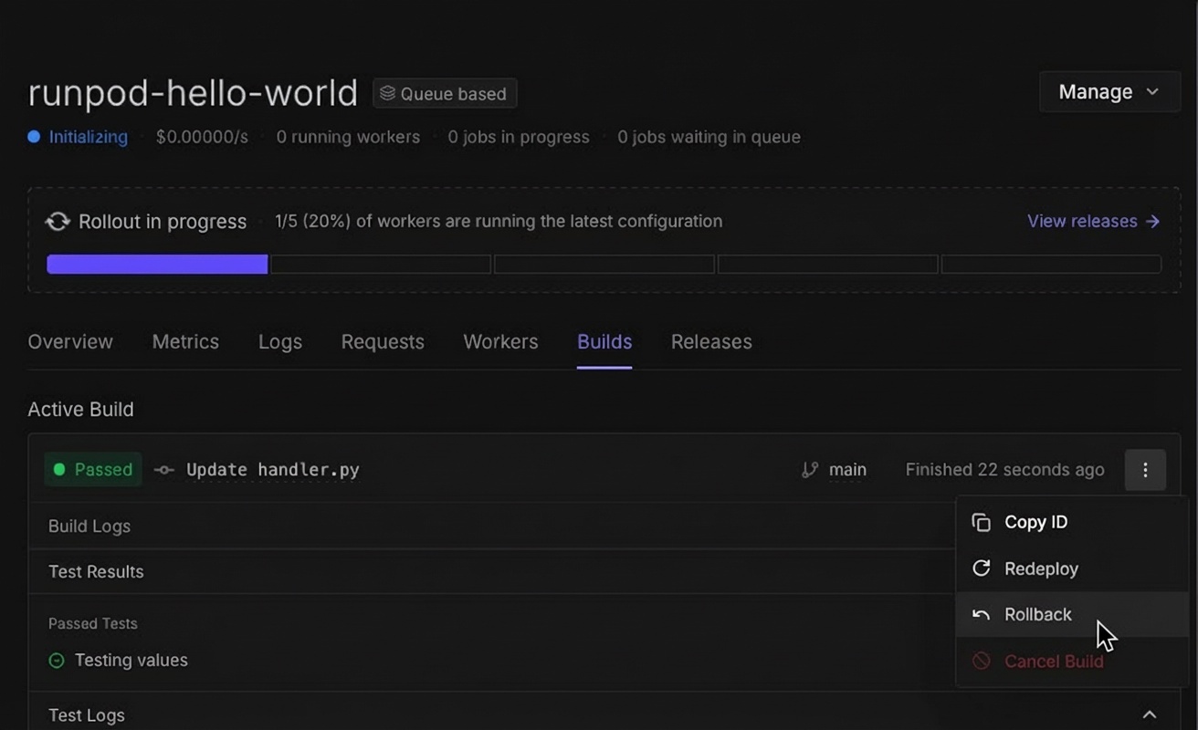Click the Passed Tests label
The width and height of the screenshot is (1198, 730).
pyautogui.click(x=93, y=624)
